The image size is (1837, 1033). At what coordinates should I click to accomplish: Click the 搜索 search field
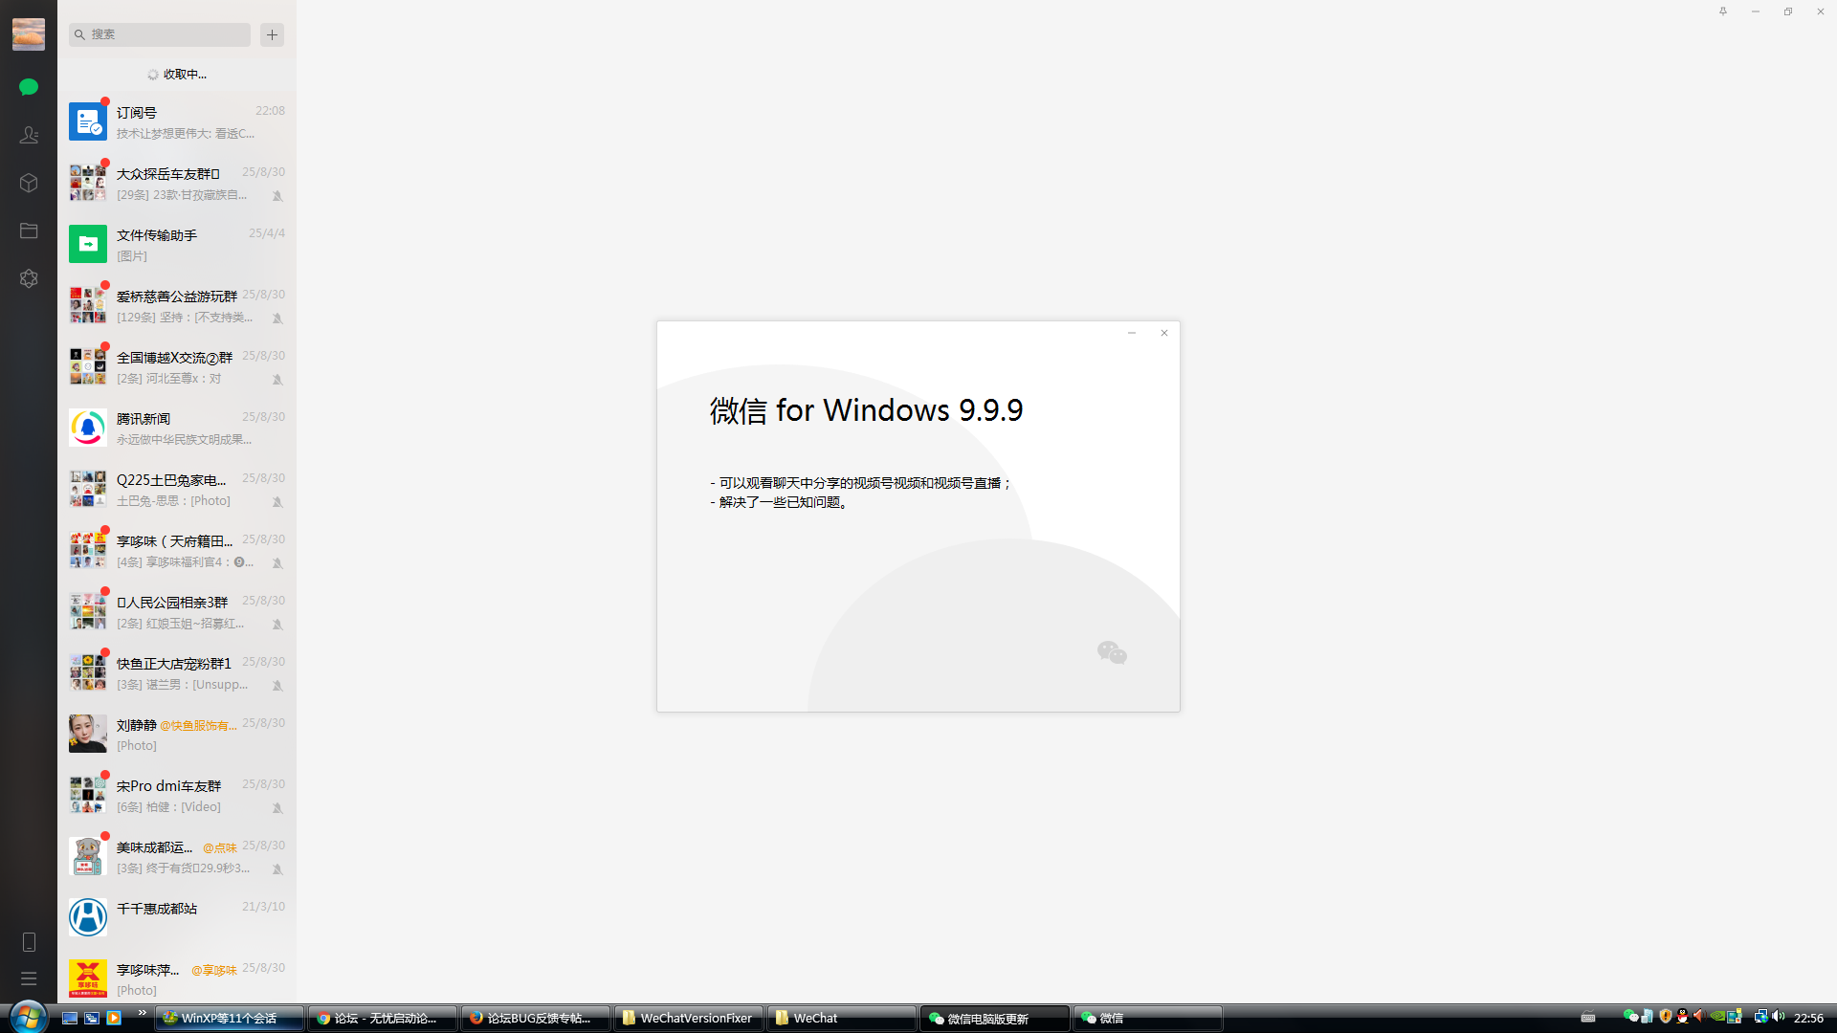163,34
